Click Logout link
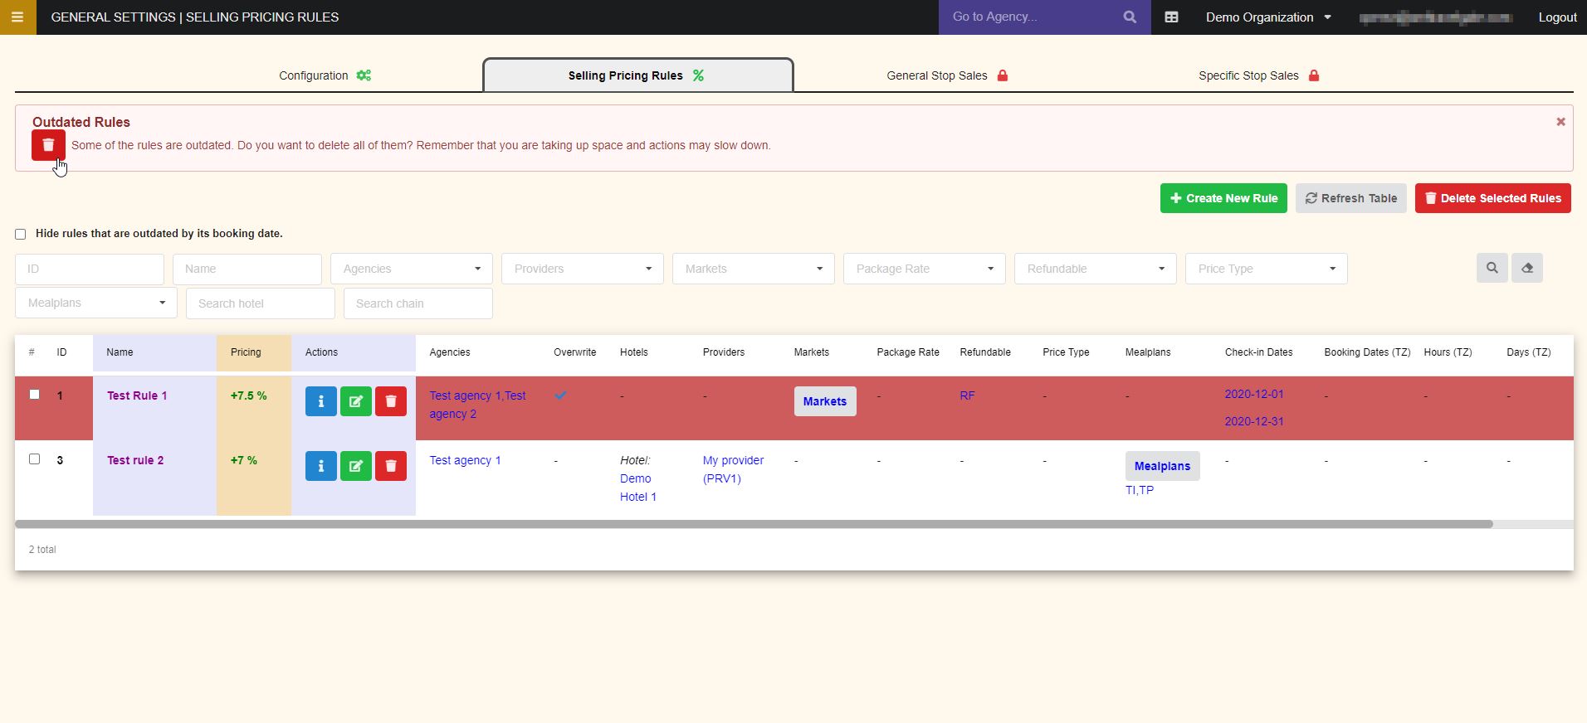The height and width of the screenshot is (723, 1587). click(x=1557, y=17)
